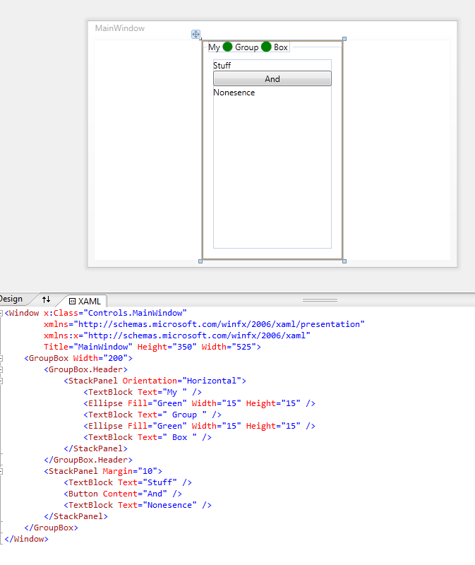Click the first green ellipse in the header
475x565 pixels.
tap(227, 47)
